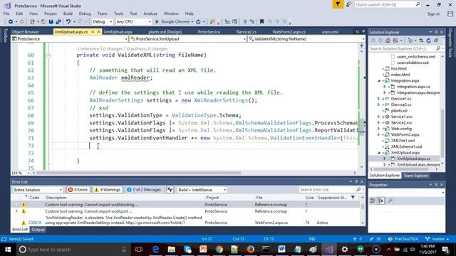This screenshot has height=256, width=456.
Task: Switch to the Team Explorer tab
Action: pyautogui.click(x=415, y=176)
